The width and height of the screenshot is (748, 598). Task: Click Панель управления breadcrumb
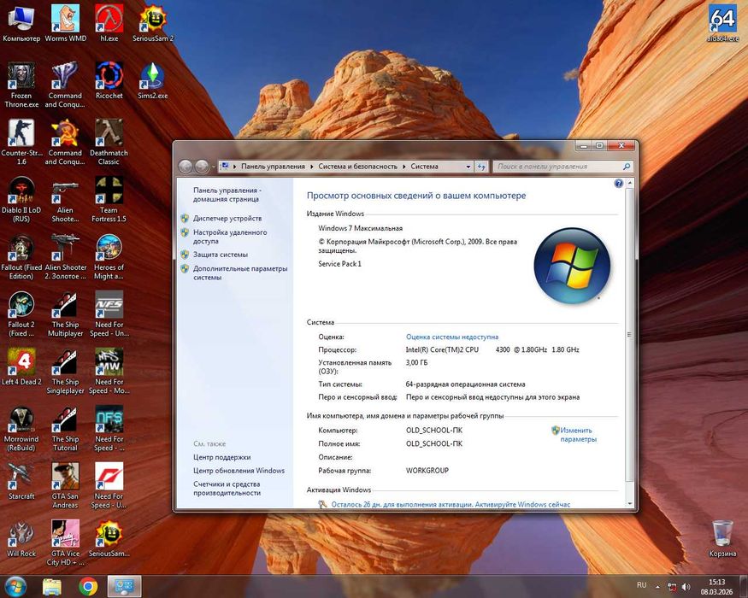(x=273, y=167)
